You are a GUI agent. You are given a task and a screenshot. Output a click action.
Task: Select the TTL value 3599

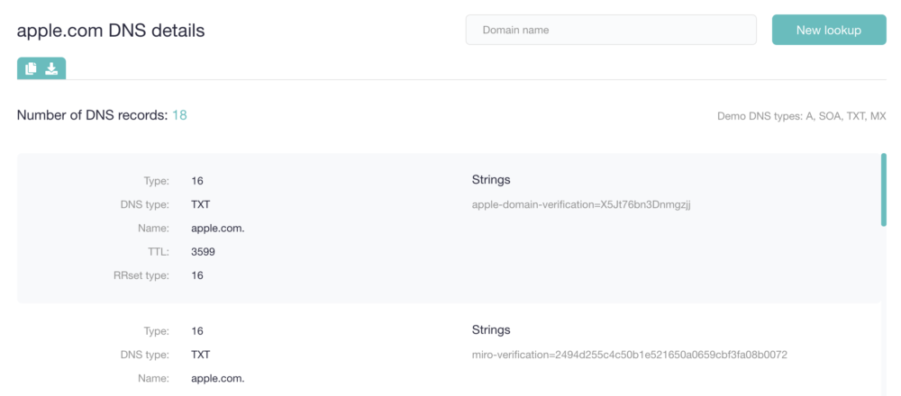[204, 252]
